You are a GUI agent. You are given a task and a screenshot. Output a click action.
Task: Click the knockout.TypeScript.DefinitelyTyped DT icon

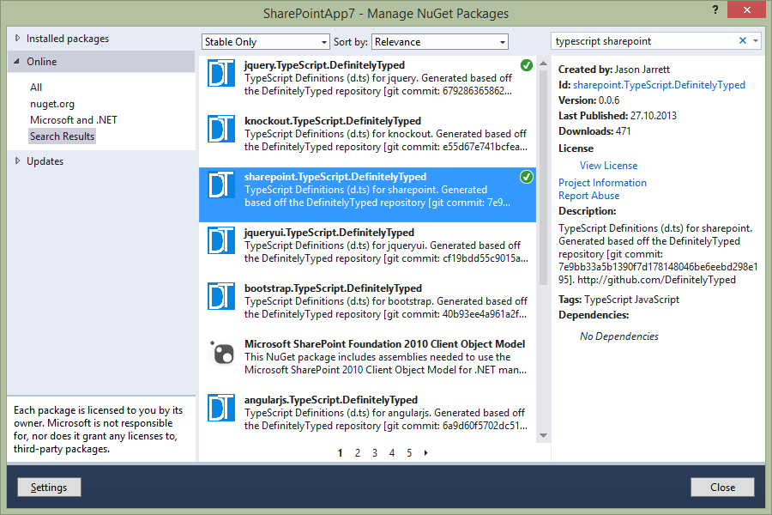click(x=221, y=130)
